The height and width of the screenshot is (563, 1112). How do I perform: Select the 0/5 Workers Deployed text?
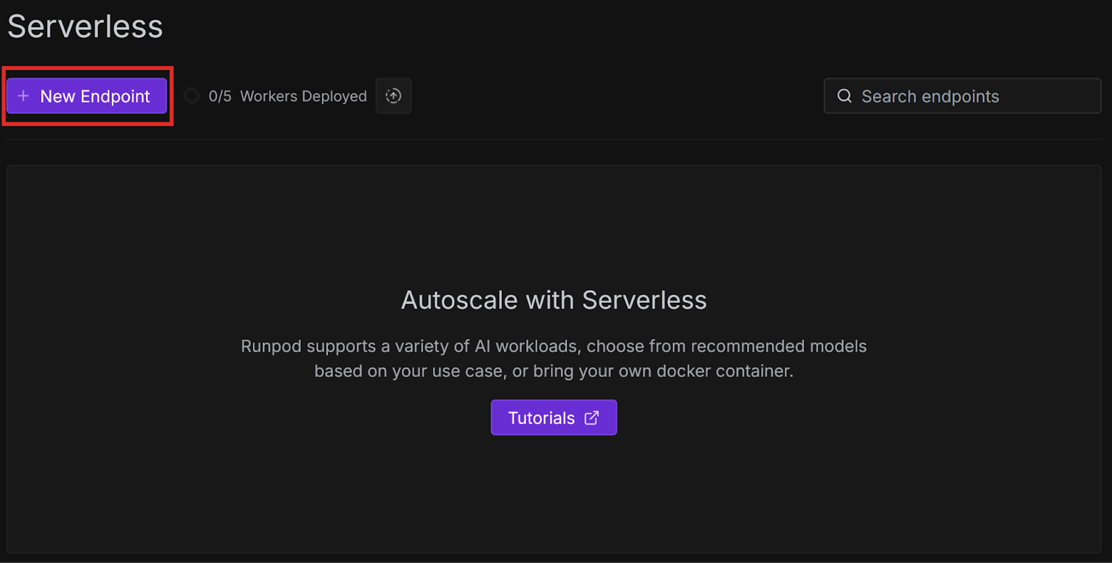pyautogui.click(x=288, y=96)
